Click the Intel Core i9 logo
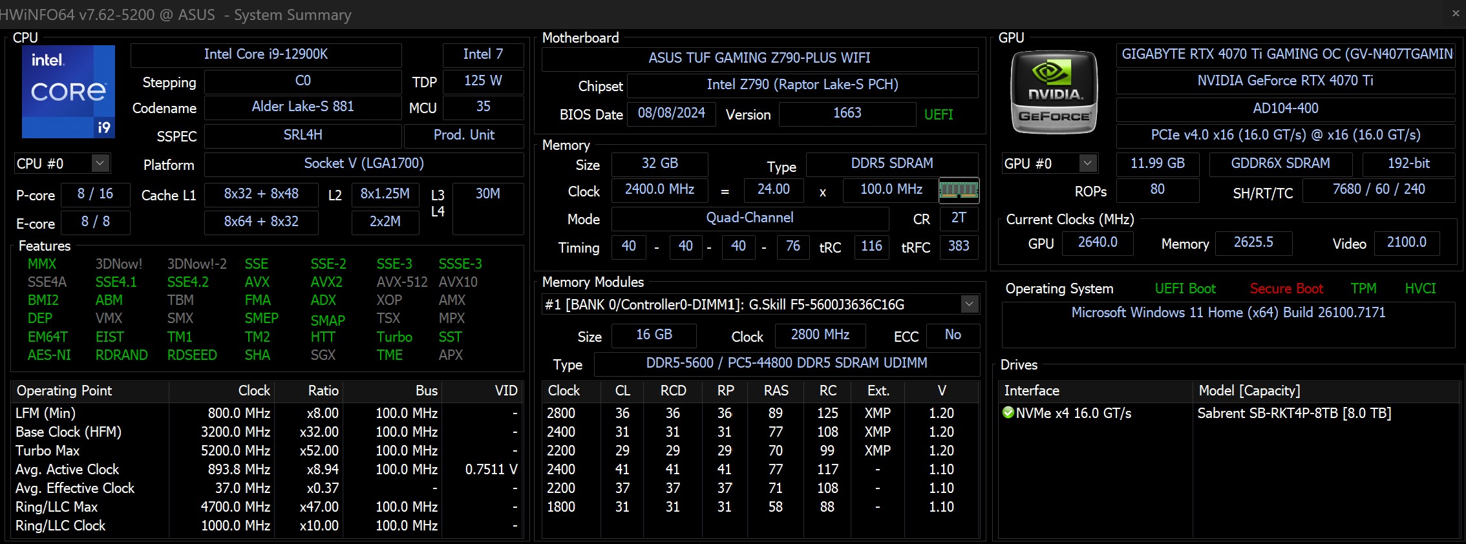Viewport: 1466px width, 544px height. point(69,91)
